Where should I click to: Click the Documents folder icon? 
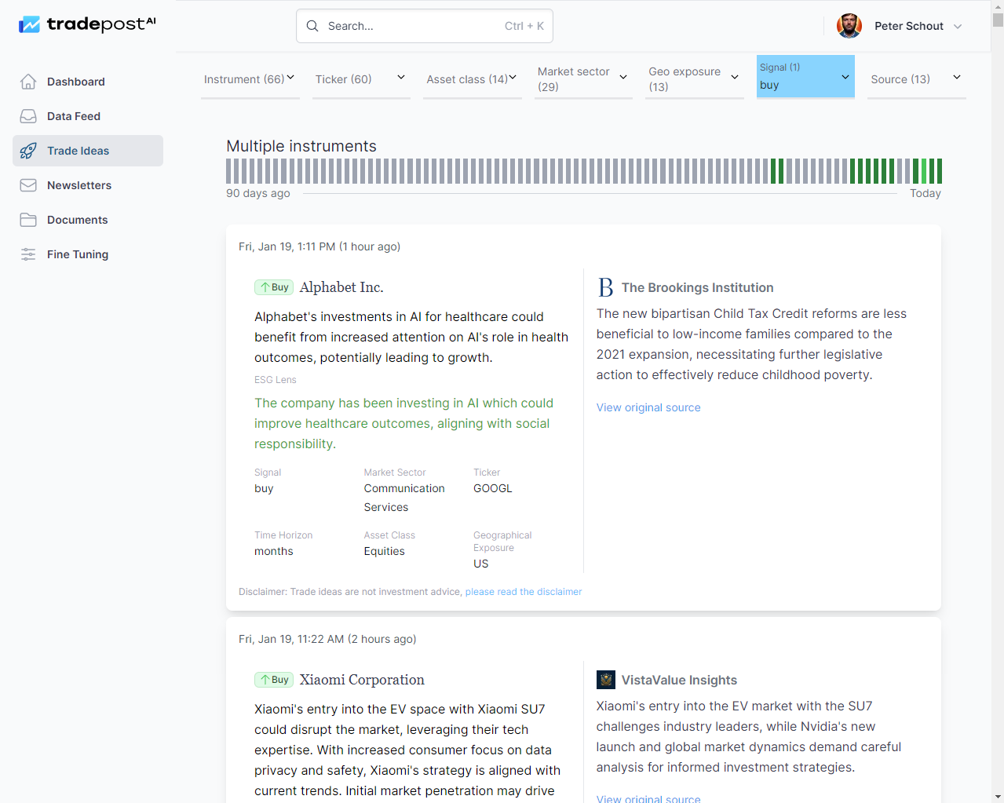pyautogui.click(x=28, y=220)
